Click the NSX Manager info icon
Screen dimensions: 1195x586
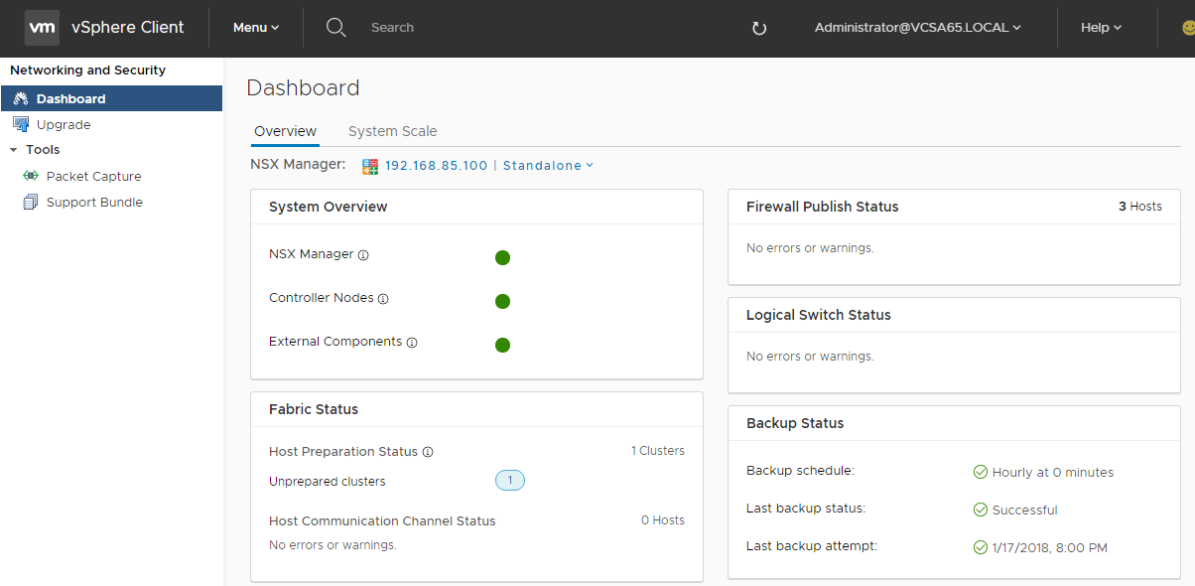(363, 255)
